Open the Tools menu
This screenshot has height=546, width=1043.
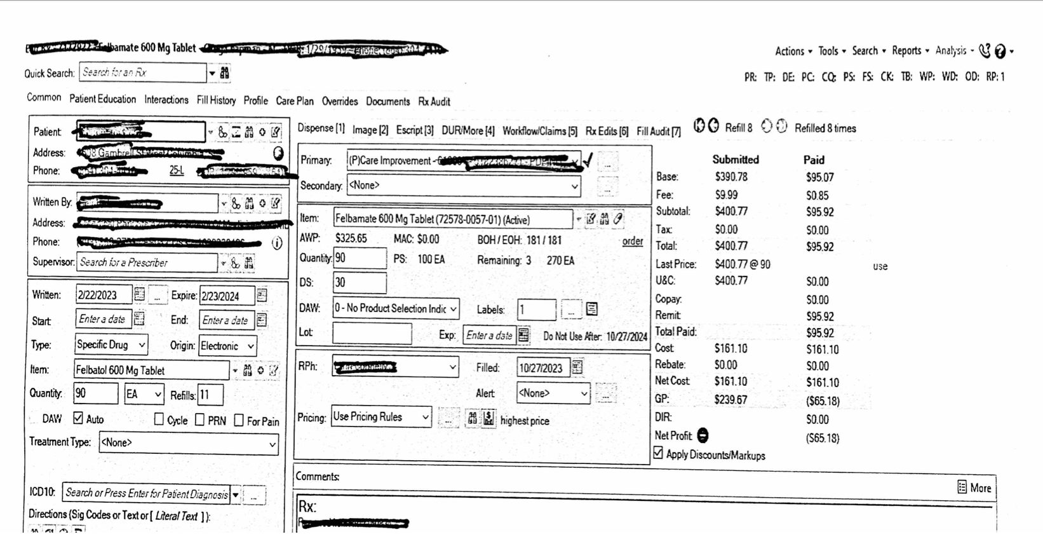pos(832,51)
